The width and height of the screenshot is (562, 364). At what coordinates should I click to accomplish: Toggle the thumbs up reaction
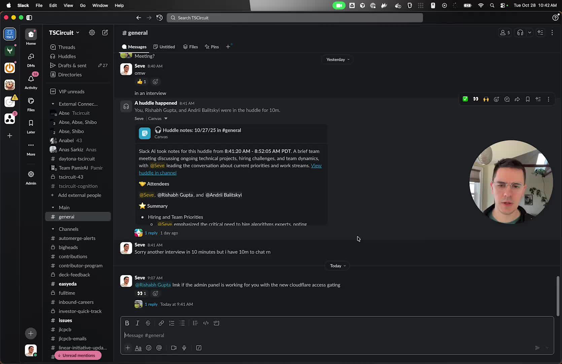(x=141, y=82)
